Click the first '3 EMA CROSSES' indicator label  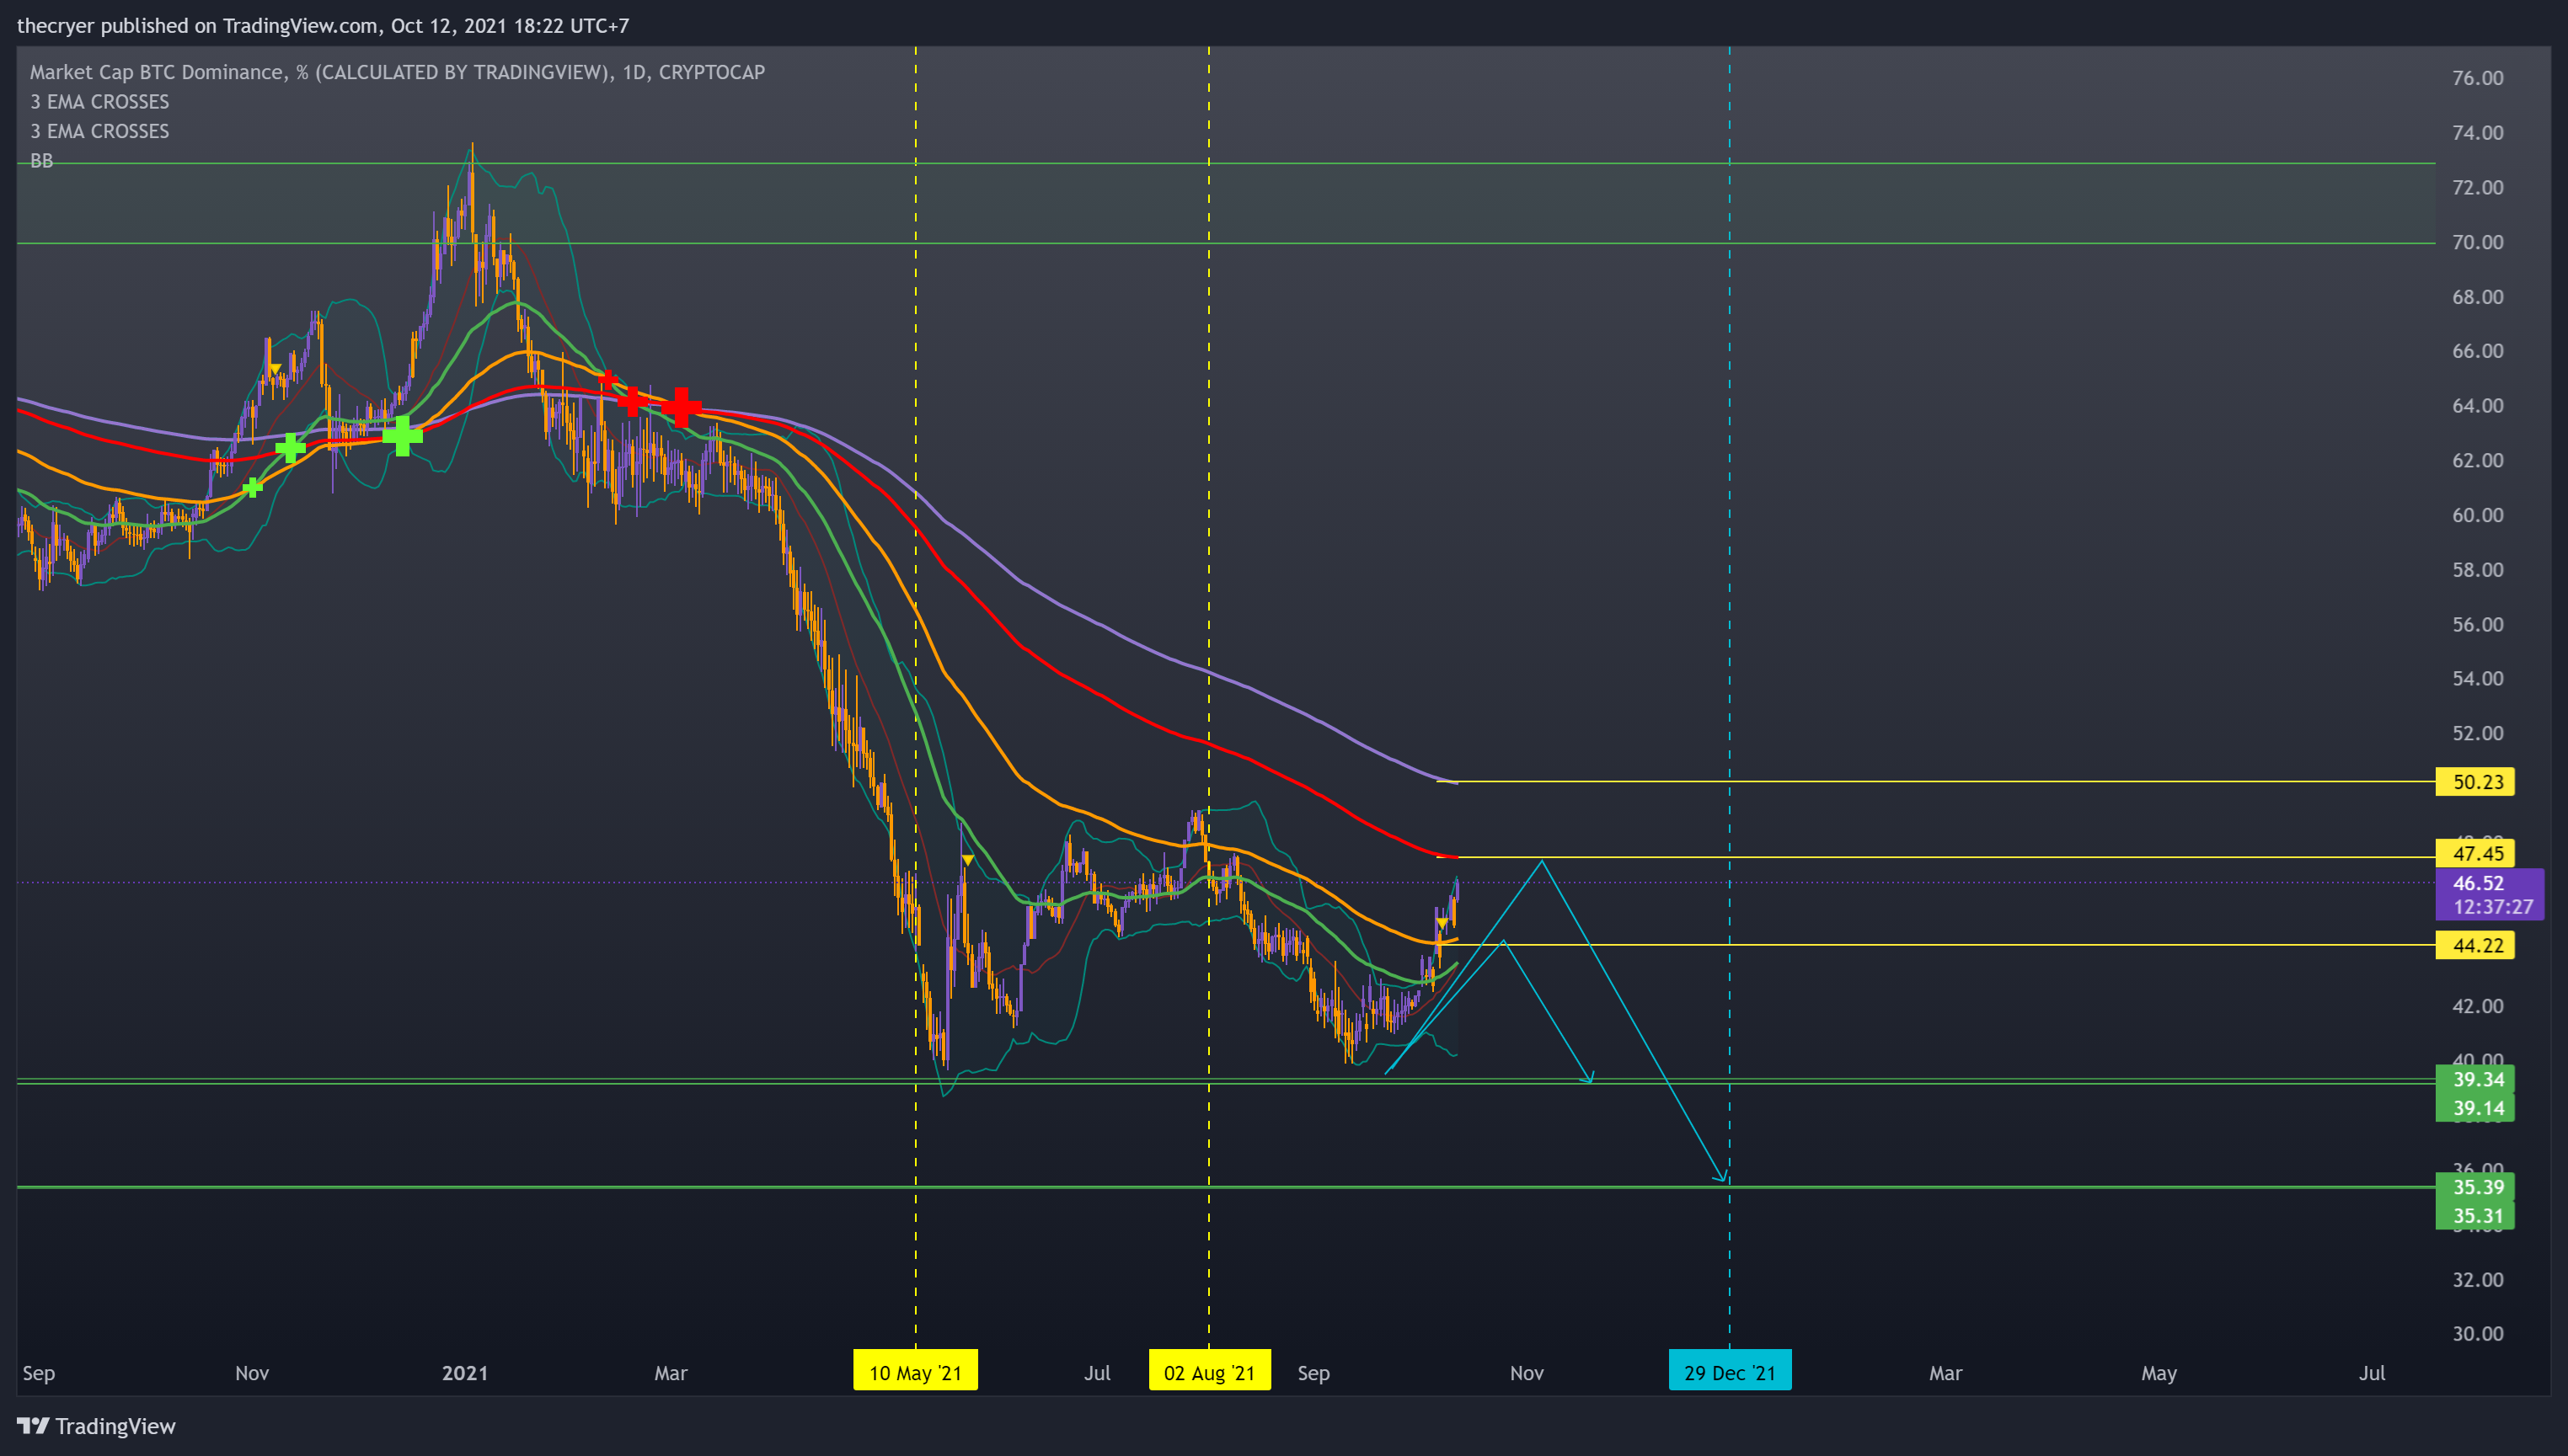[x=99, y=102]
